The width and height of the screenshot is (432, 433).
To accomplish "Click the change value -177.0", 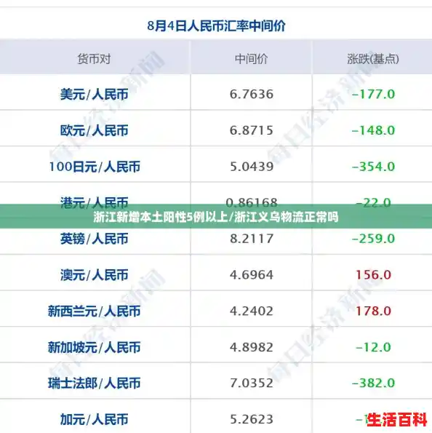I will point(373,94).
